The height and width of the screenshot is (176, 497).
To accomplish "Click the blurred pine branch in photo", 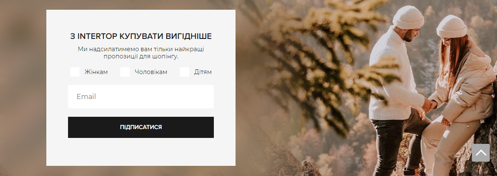I will (323, 63).
